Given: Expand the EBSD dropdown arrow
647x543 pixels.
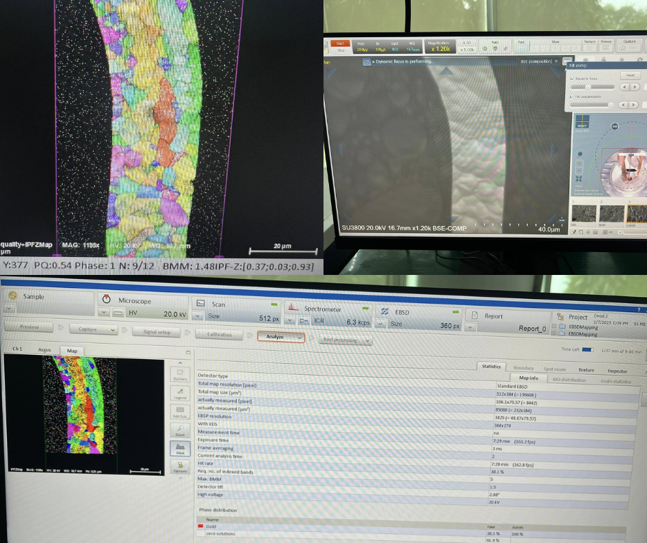Looking at the screenshot, I should point(381,324).
